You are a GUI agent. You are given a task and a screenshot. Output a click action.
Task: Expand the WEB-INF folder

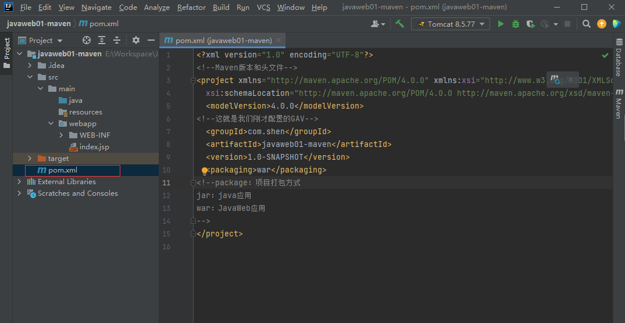(x=61, y=135)
